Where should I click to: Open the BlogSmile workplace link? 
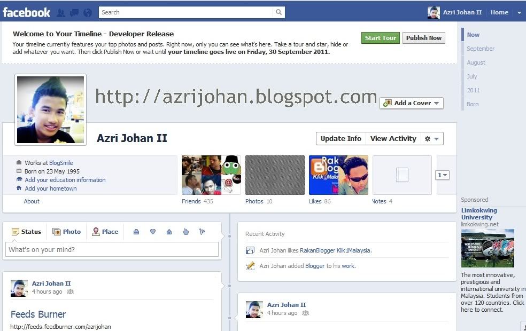(x=61, y=163)
